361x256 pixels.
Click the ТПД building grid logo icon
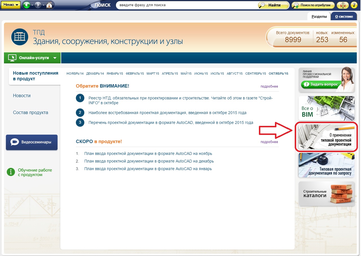[x=20, y=37]
